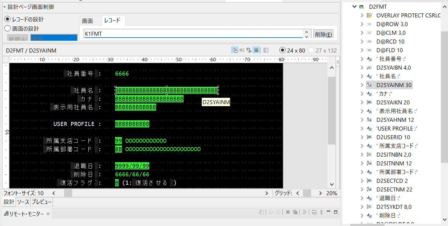
Task: Click the font size slider thumb
Action: point(68,193)
